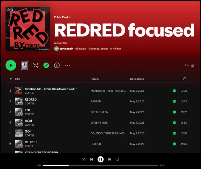The image size is (201, 169).
Task: Open GREENGREEN album link on TNT row
Action: click(x=100, y=112)
